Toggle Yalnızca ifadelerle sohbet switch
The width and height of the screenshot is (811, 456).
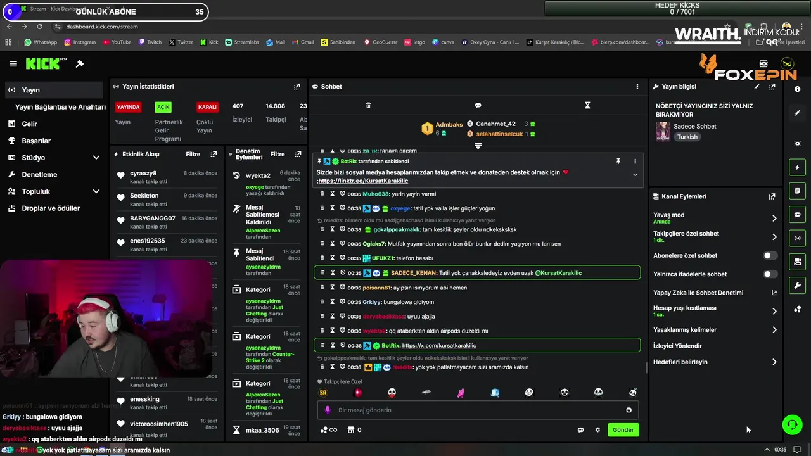pyautogui.click(x=770, y=274)
